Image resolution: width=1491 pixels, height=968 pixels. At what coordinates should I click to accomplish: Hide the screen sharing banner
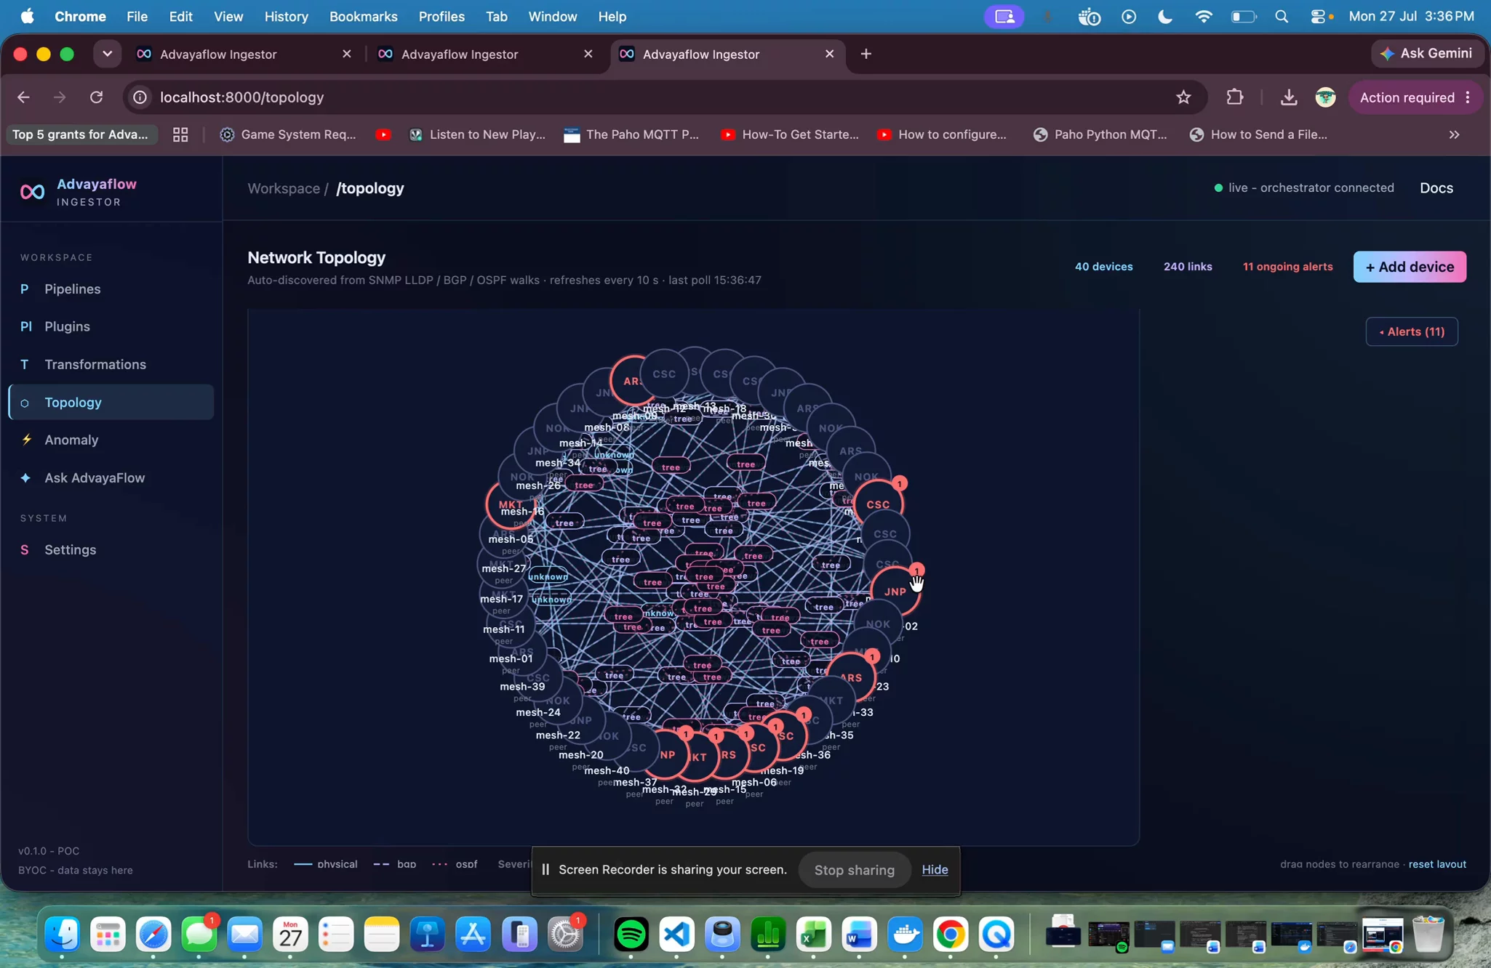click(935, 870)
